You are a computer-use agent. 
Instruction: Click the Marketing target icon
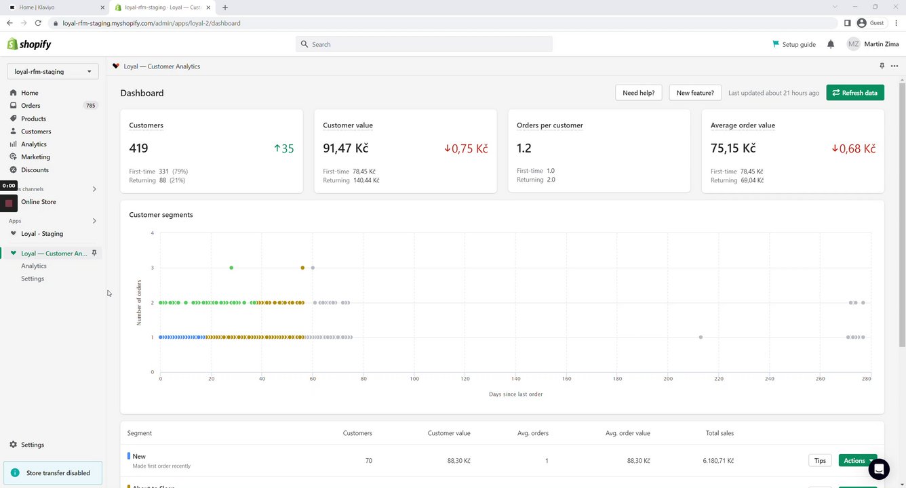14,157
